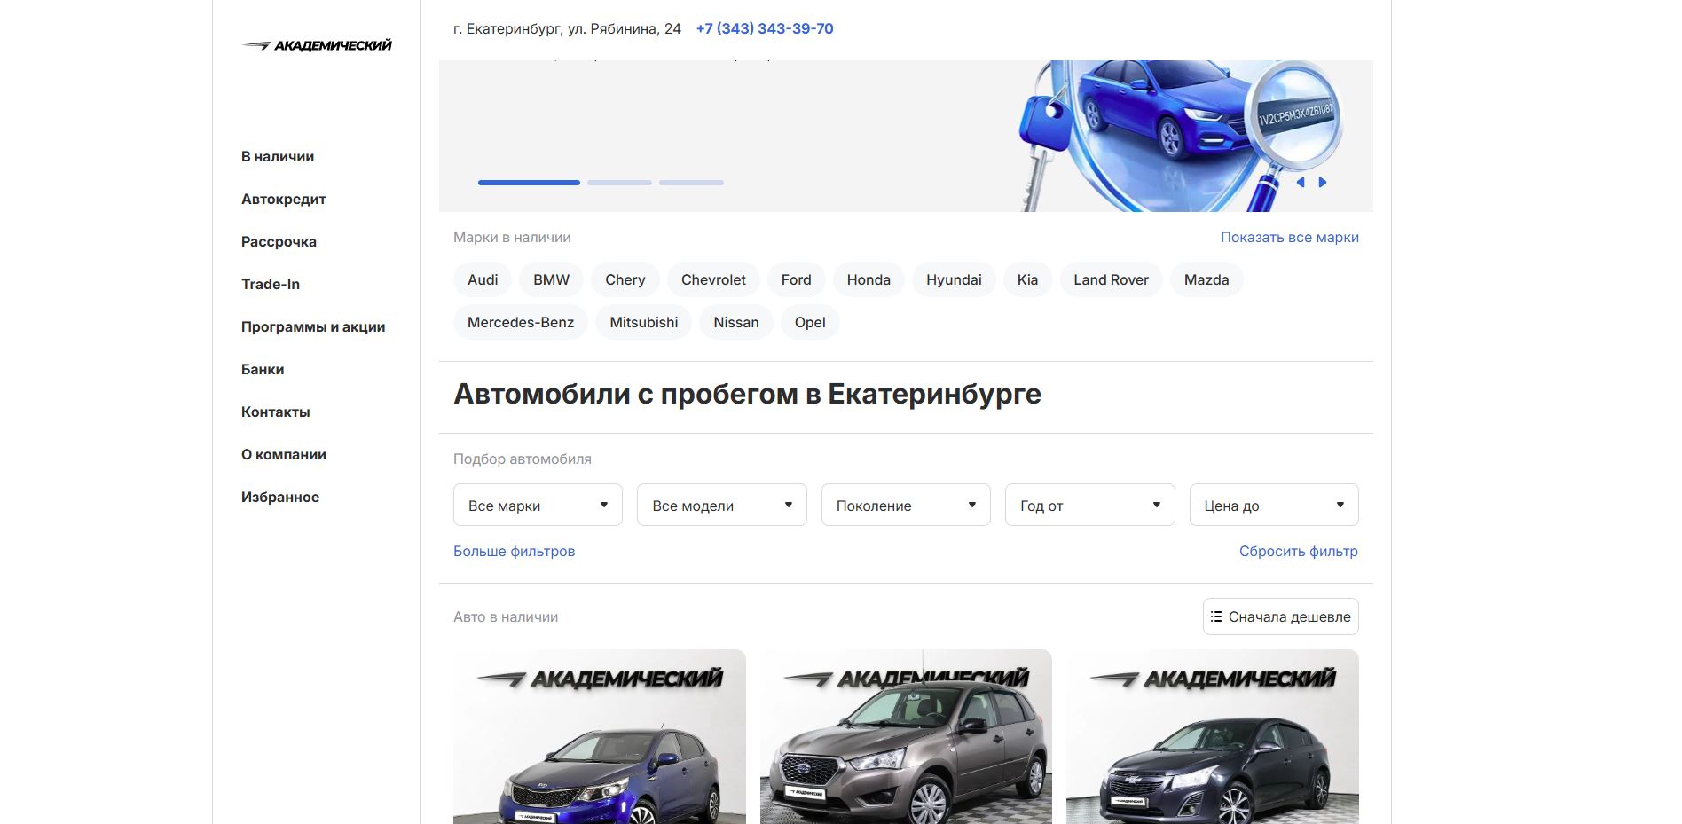The width and height of the screenshot is (1682, 824).
Task: Go to previous banner slide arrow
Action: [x=1301, y=183]
